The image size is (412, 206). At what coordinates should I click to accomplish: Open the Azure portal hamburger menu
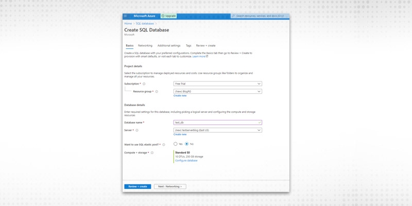pyautogui.click(x=125, y=16)
